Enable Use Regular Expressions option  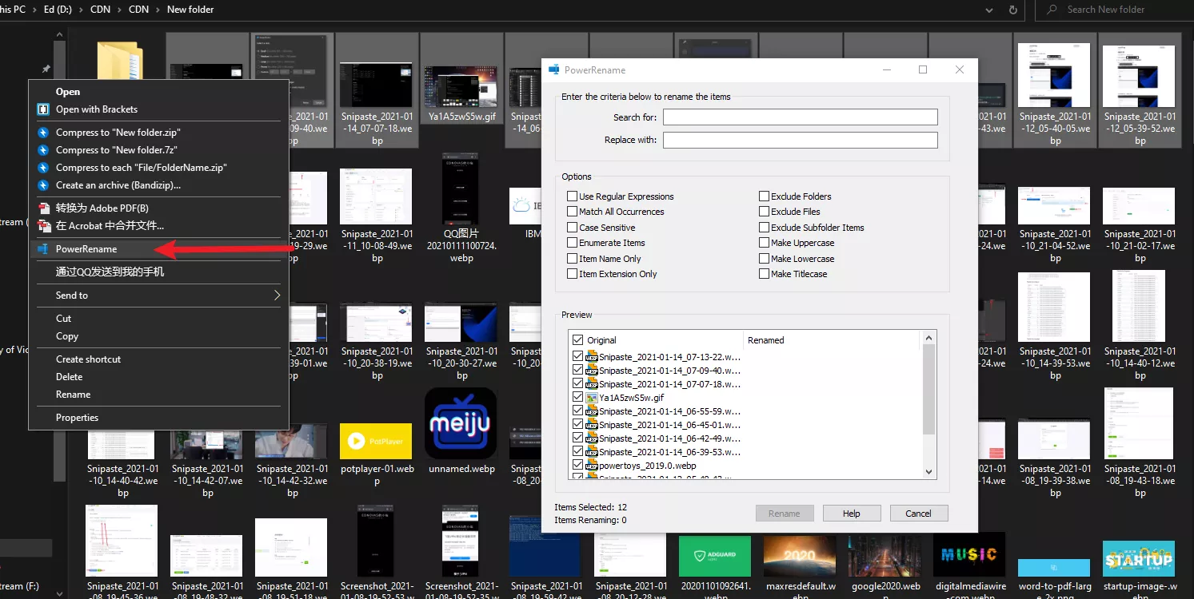click(572, 196)
